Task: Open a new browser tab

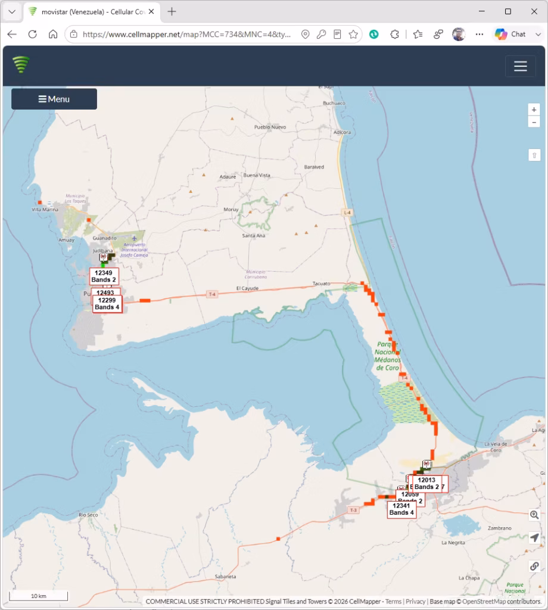Action: 172,12
